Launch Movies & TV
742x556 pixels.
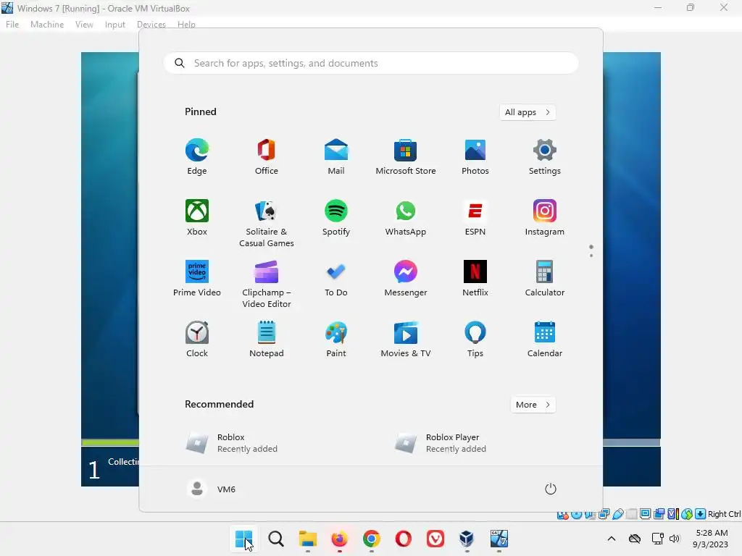coord(406,340)
